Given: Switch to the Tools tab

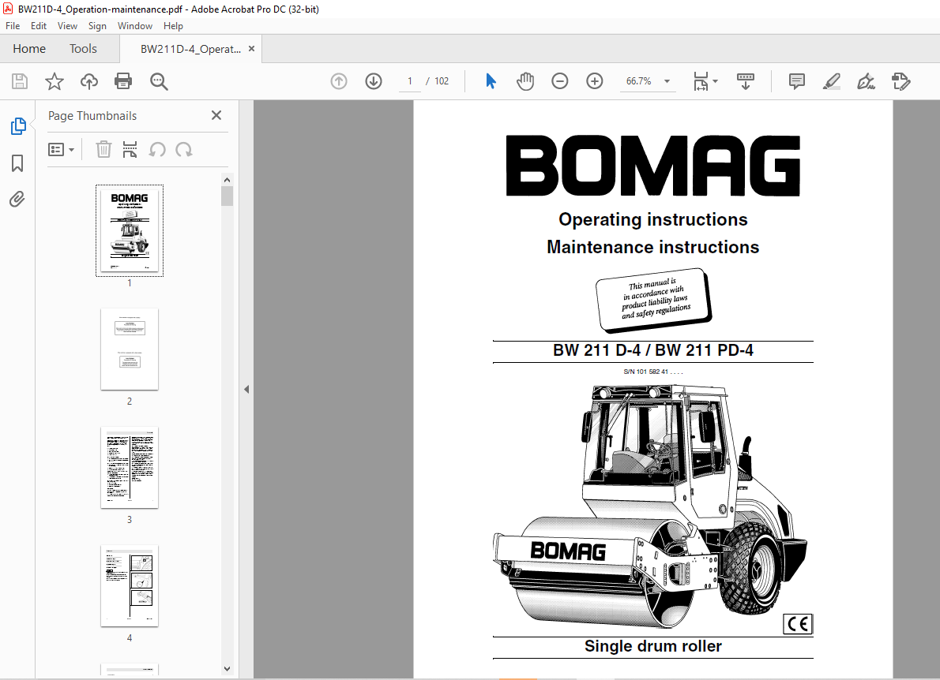Looking at the screenshot, I should (83, 48).
